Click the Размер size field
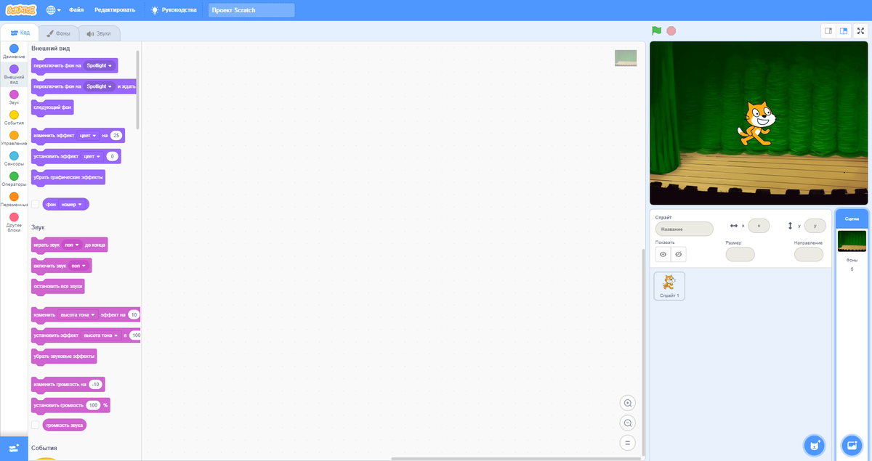872x461 pixels. (x=740, y=254)
